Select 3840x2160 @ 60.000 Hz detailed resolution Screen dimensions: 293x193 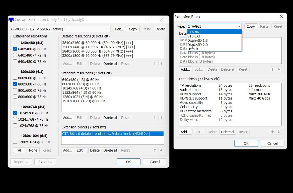[112, 43]
